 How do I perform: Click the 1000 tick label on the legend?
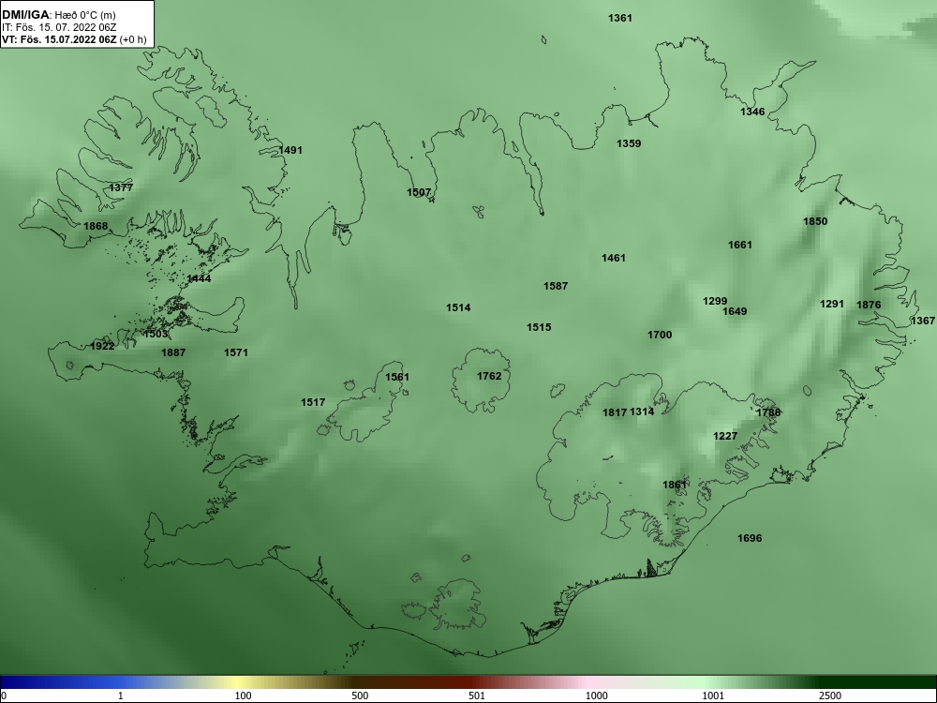(x=597, y=696)
